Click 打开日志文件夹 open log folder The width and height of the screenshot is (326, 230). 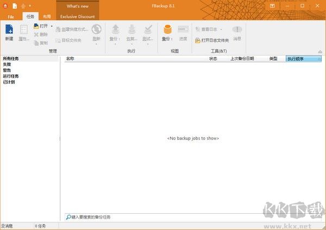[x=212, y=41]
